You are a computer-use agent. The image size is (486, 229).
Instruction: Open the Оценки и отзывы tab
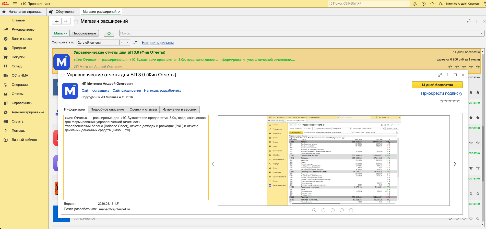143,110
